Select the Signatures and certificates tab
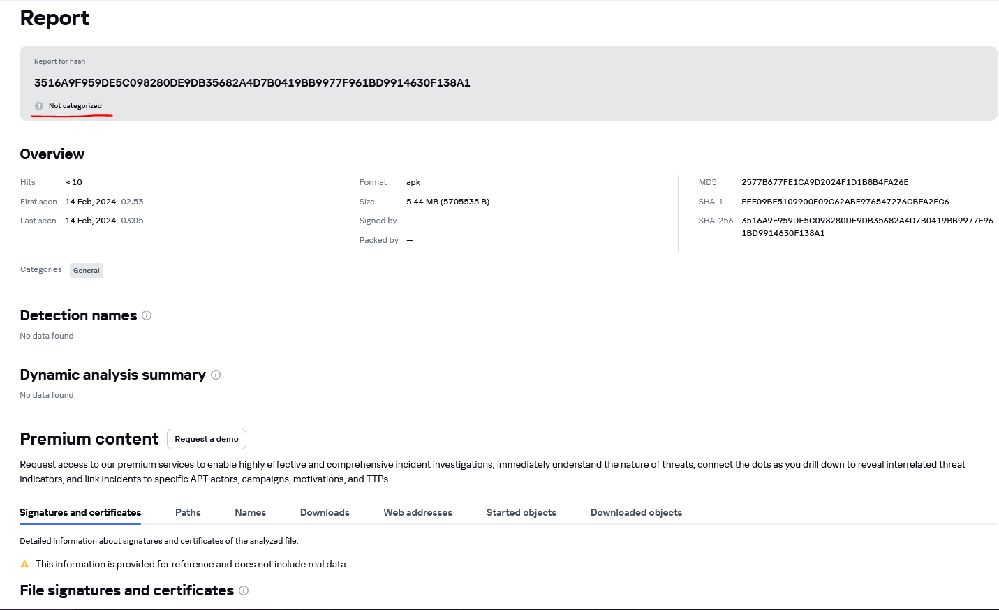The width and height of the screenshot is (999, 610). 80,512
